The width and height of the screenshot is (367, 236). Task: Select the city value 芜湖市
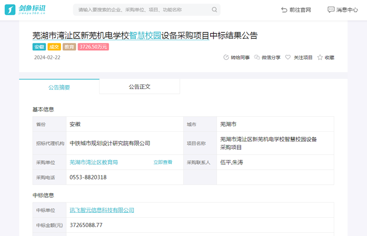(x=228, y=124)
